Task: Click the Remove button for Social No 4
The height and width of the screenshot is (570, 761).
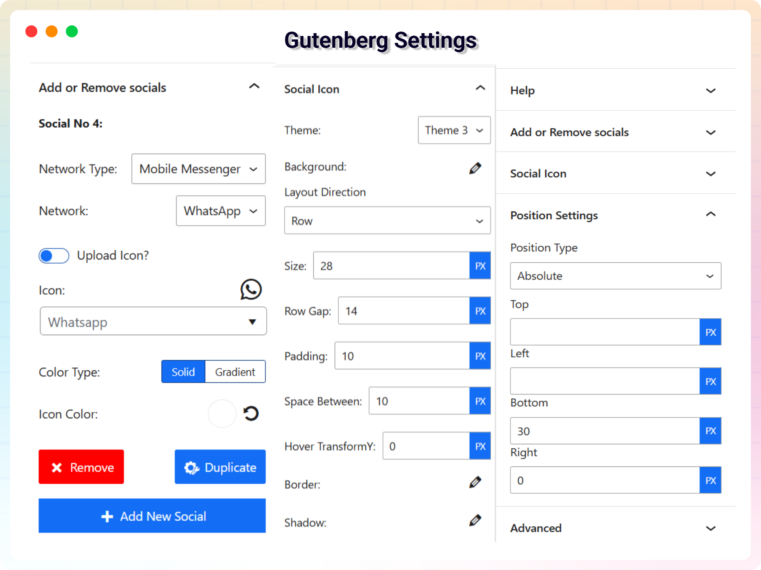Action: pyautogui.click(x=81, y=467)
